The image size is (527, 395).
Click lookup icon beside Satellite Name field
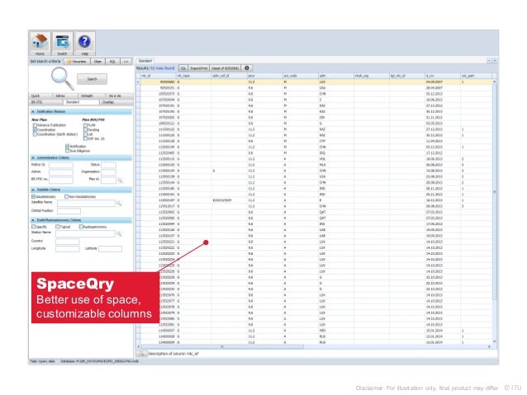tap(119, 204)
